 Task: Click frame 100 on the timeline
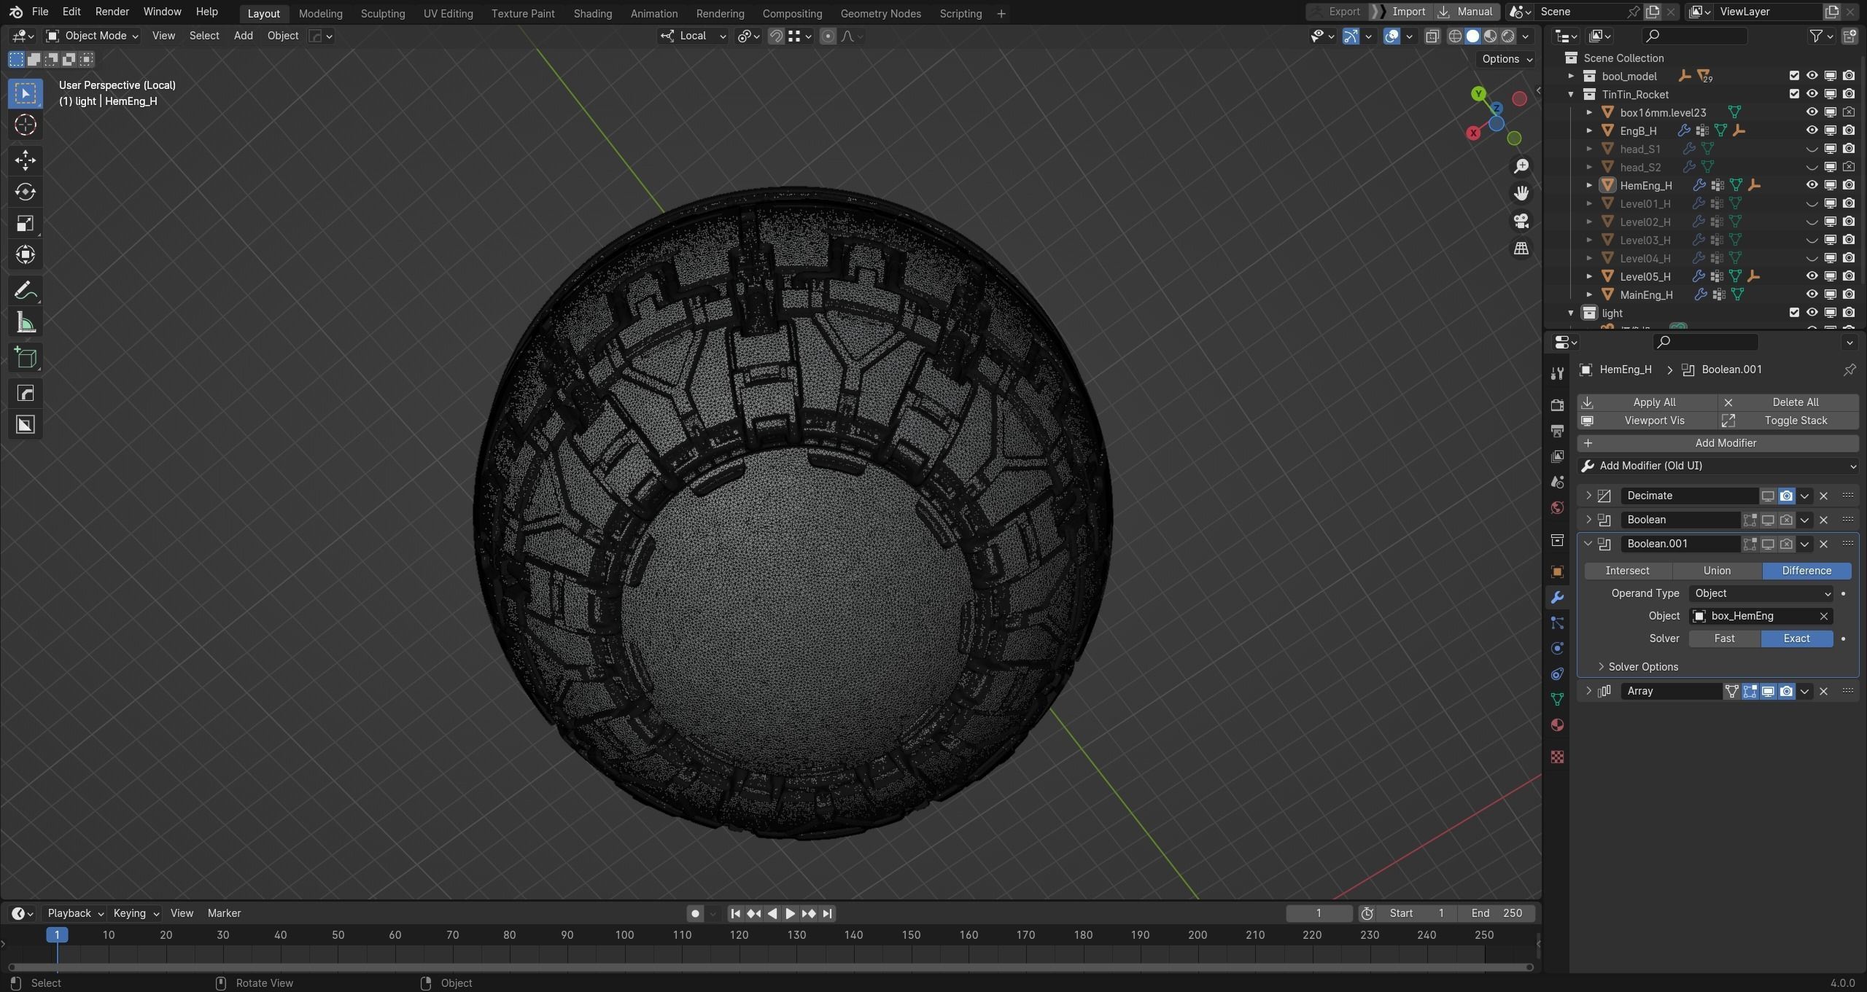(624, 935)
